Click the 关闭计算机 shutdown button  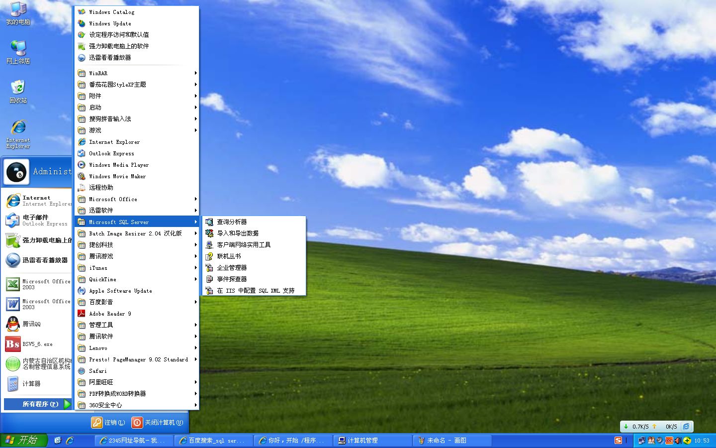pos(158,423)
